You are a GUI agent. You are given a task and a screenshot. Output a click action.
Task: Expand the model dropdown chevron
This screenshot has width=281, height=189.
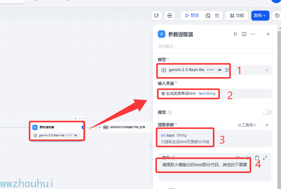click(x=267, y=70)
